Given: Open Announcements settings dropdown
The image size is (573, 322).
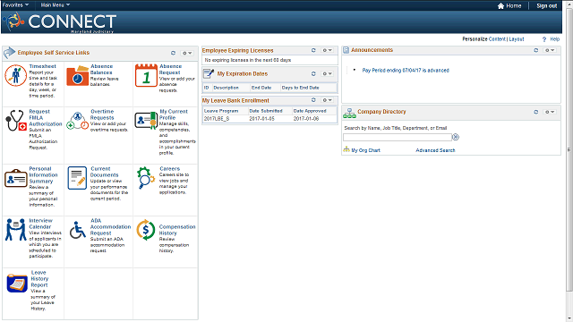Looking at the screenshot, I should [x=550, y=50].
